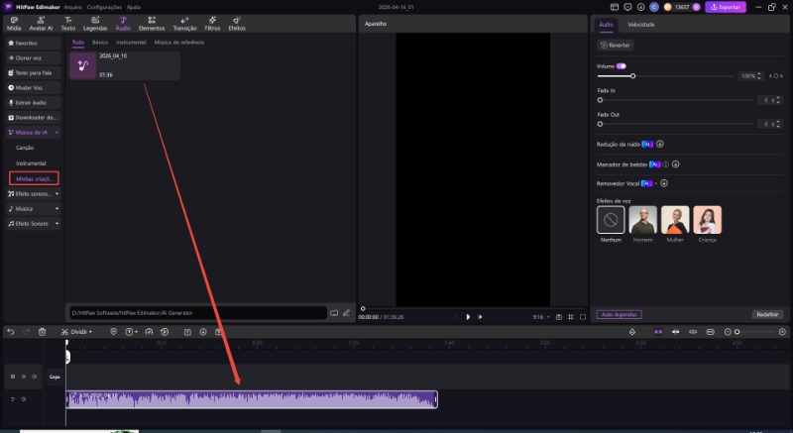793x433 pixels.
Task: Select the Música de referência tab
Action: pos(179,43)
